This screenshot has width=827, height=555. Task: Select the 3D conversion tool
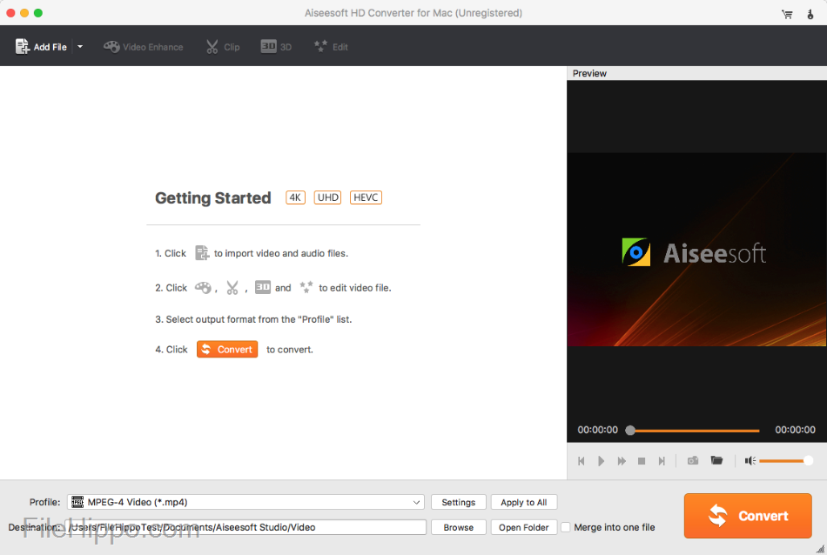(x=276, y=46)
